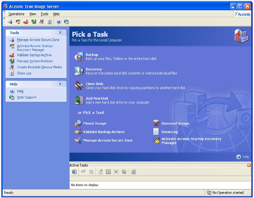This screenshot has width=254, height=198.
Task: Click the "Active Tasks" panel title
Action: click(x=79, y=165)
